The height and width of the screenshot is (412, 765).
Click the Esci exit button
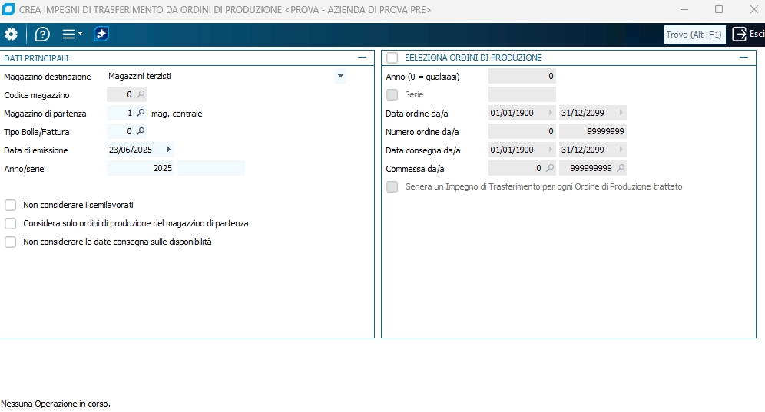[x=748, y=34]
